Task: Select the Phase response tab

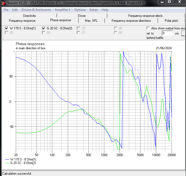Action: [x=60, y=20]
